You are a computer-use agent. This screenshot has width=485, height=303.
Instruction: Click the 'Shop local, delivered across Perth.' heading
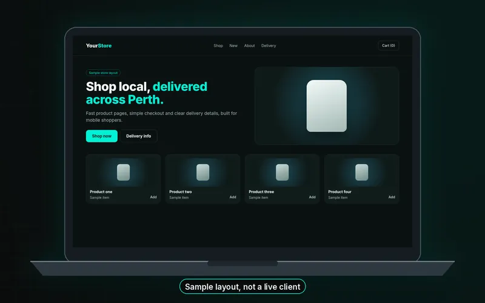pyautogui.click(x=147, y=93)
